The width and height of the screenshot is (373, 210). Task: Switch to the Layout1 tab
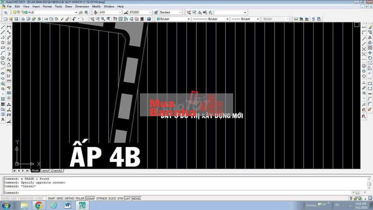46,171
